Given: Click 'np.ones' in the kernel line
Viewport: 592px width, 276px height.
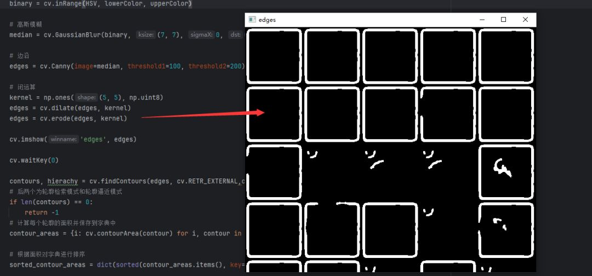Looking at the screenshot, I should [x=57, y=97].
